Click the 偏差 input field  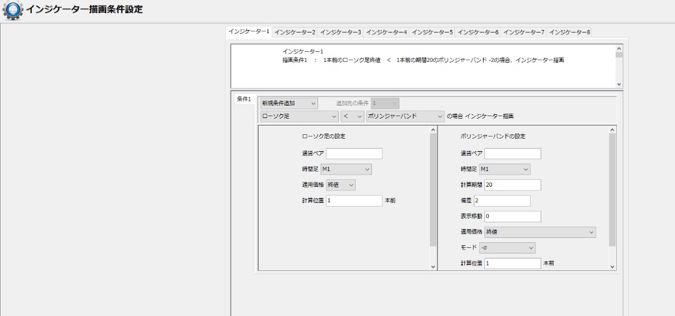502,200
